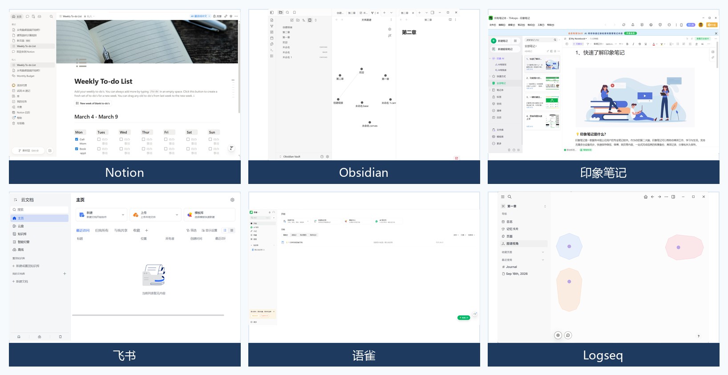Image resolution: width=728 pixels, height=375 pixels.
Task: Check the first to-do box under Tues
Action: (99, 139)
